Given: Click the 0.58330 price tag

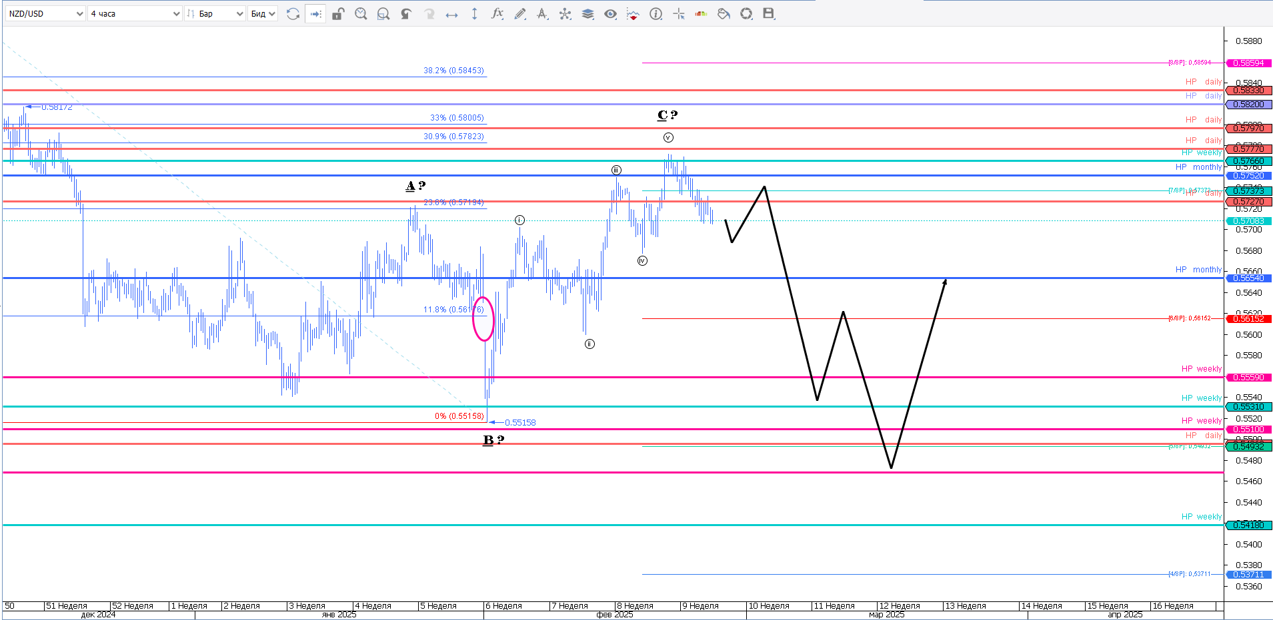Looking at the screenshot, I should point(1248,91).
